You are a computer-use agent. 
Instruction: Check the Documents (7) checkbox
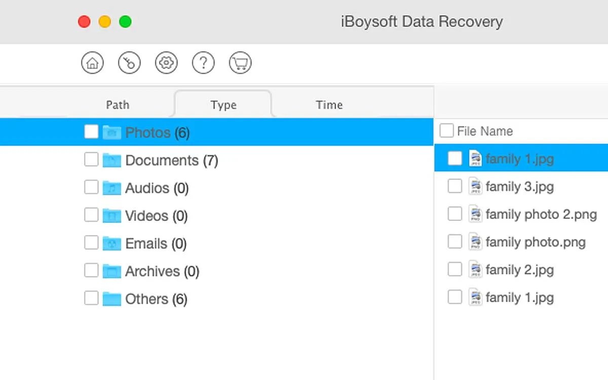pyautogui.click(x=91, y=160)
